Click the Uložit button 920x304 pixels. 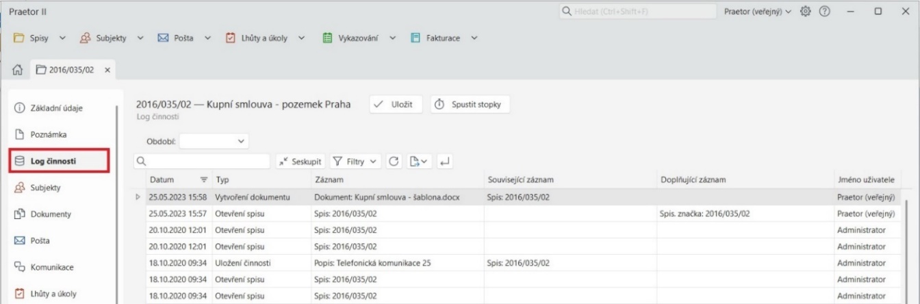[x=396, y=105]
